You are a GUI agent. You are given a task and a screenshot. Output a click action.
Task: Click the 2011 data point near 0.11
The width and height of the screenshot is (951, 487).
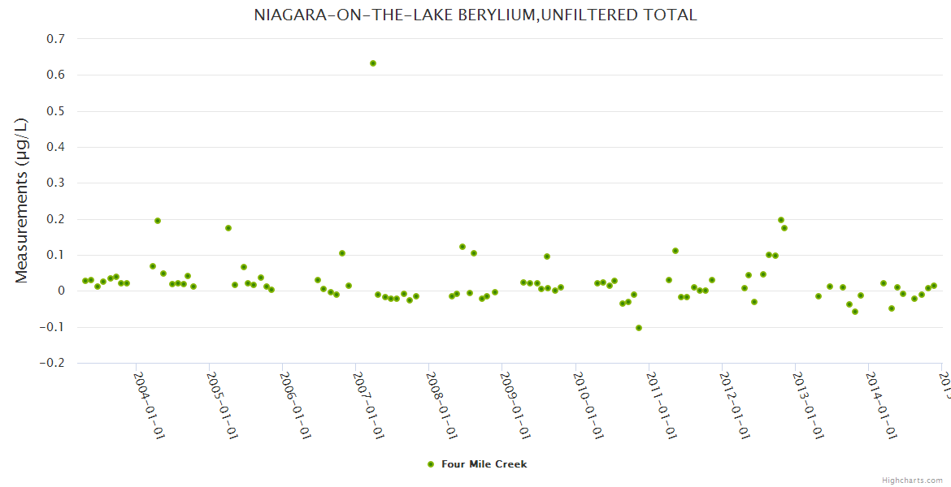pos(675,251)
